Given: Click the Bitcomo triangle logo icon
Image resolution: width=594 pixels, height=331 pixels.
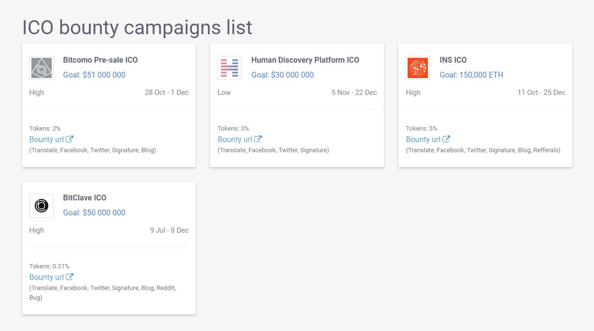Looking at the screenshot, I should tap(42, 68).
